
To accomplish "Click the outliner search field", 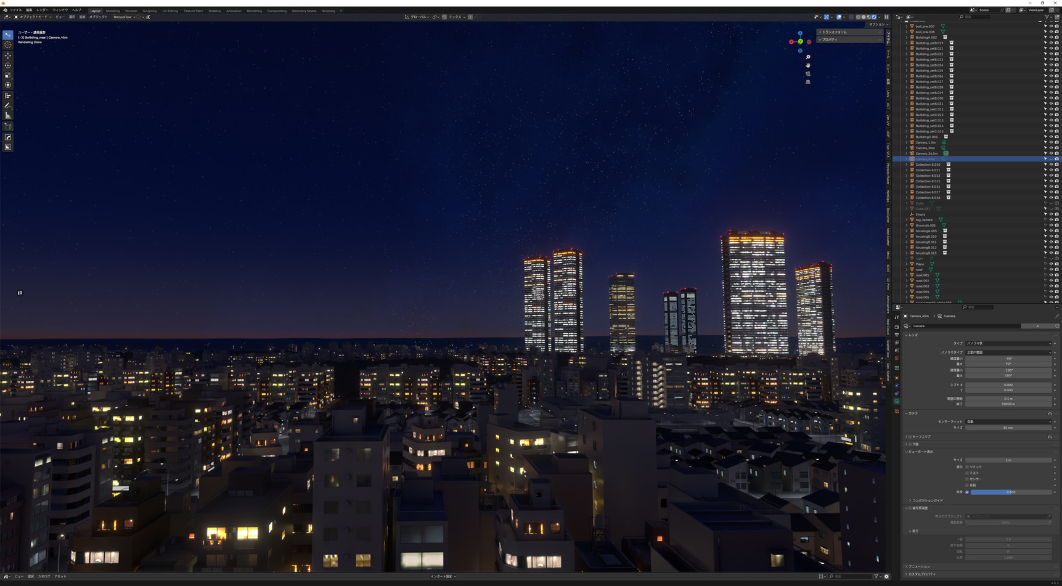I will coord(975,17).
